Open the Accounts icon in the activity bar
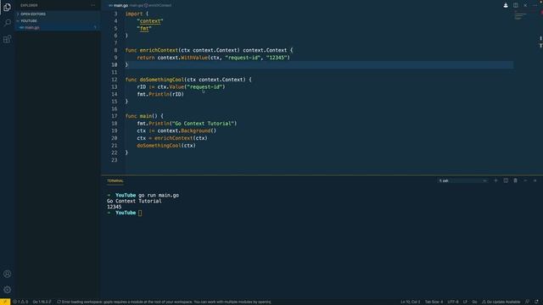 point(7,274)
